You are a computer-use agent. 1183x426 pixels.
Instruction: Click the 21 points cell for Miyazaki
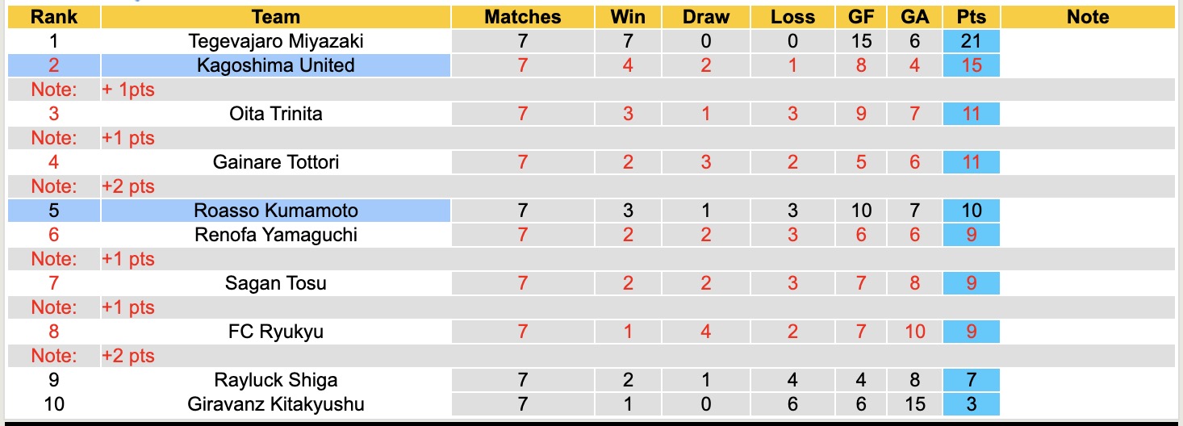pos(971,41)
